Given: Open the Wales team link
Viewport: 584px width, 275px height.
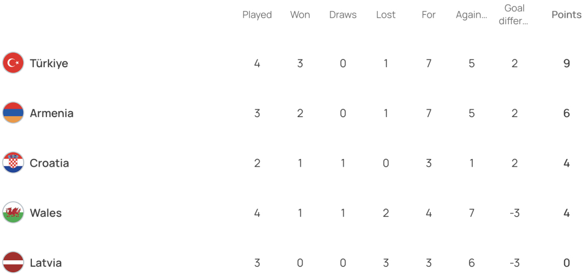Looking at the screenshot, I should [45, 213].
